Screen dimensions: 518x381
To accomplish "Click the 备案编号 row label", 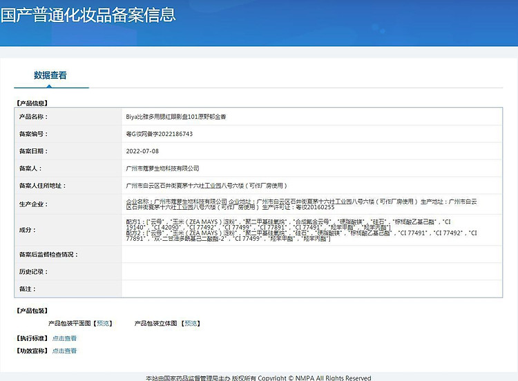I will [33, 134].
